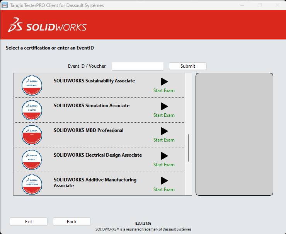Exit the TesterPRO client
This screenshot has height=234, width=286.
29,222
